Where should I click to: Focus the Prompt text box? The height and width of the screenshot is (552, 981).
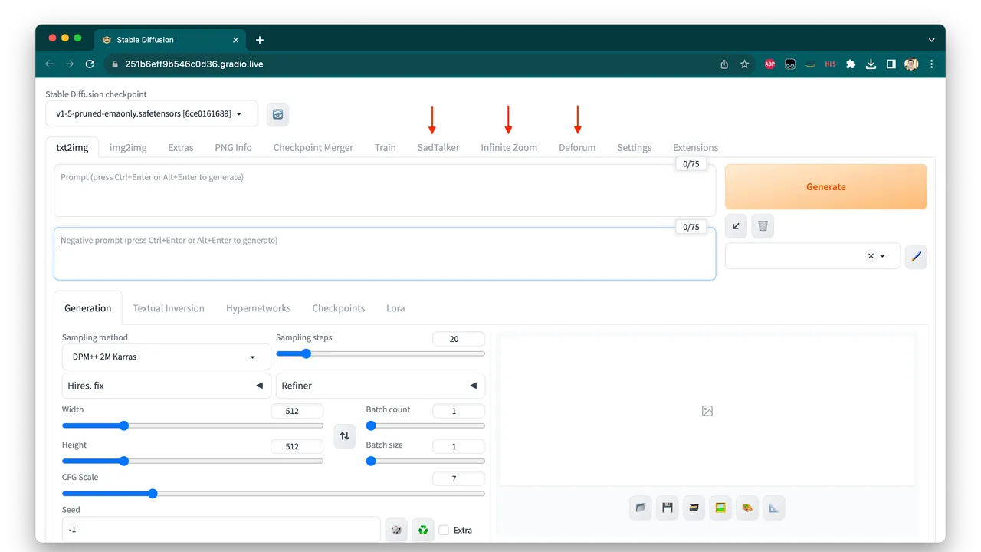click(385, 190)
